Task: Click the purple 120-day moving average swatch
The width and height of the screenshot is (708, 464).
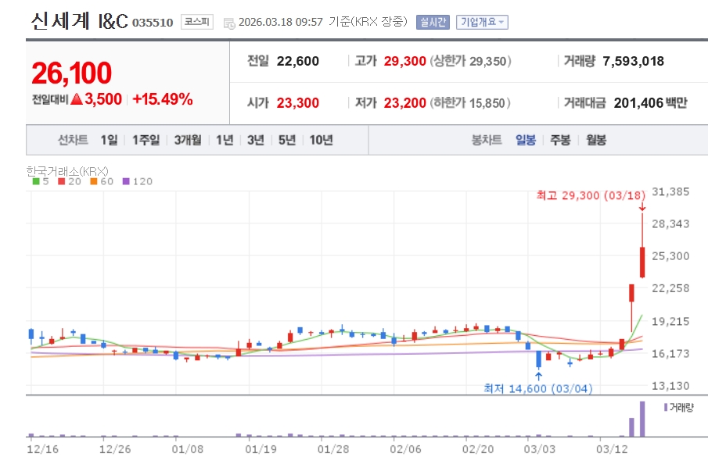Action: 126,182
